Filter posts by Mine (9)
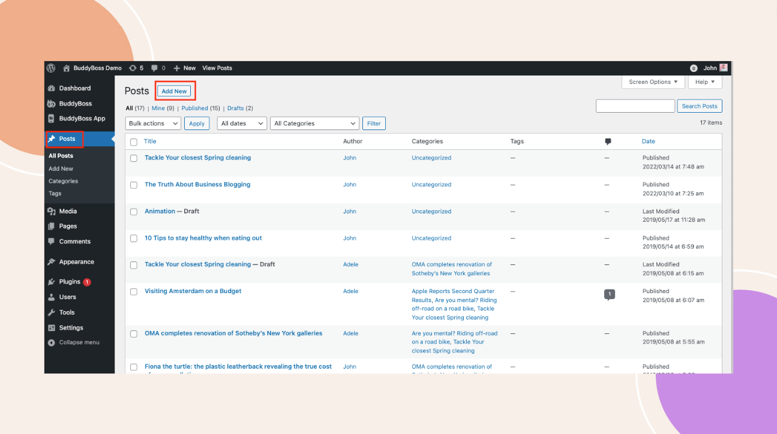The height and width of the screenshot is (434, 777). click(x=163, y=108)
